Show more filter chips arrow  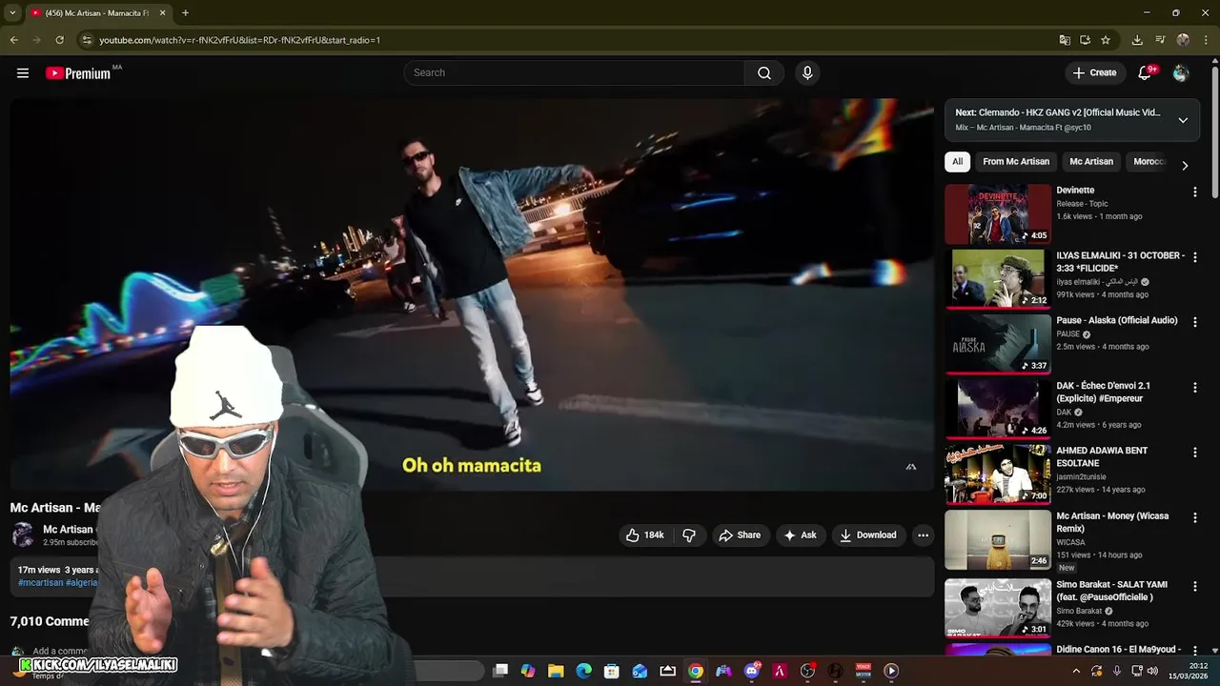pyautogui.click(x=1185, y=165)
